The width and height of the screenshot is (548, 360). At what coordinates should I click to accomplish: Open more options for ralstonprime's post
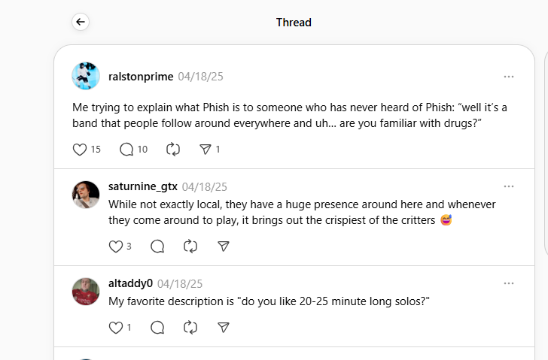click(509, 77)
